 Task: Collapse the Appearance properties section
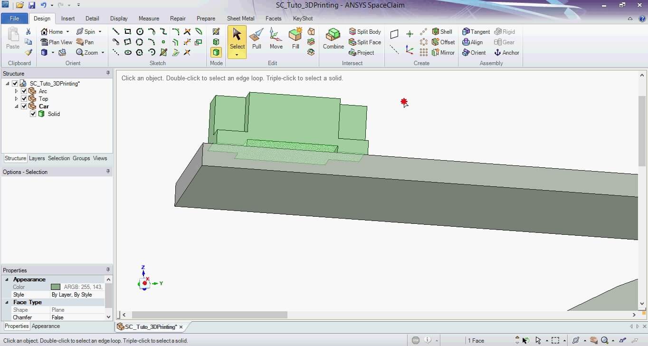(x=7, y=279)
